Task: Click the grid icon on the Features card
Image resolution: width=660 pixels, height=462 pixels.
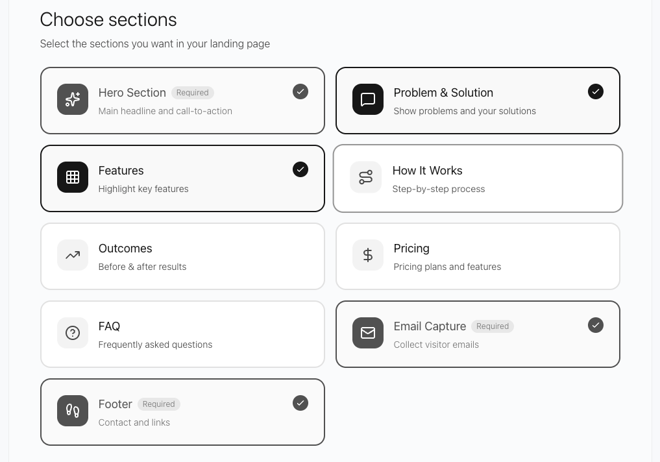Action: [72, 177]
